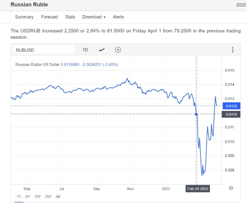
Task: Switch chart range to 10Y
Action: [x=37, y=197]
